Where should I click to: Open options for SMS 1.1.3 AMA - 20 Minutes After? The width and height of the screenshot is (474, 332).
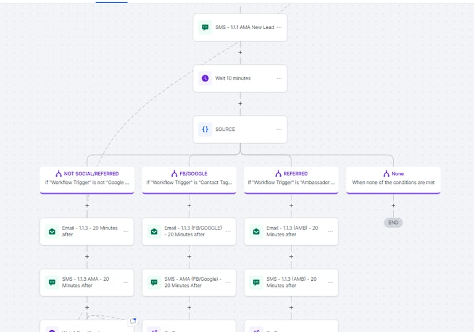point(126,283)
